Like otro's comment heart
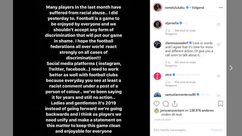The height and width of the screenshot is (136, 242). 219,76
